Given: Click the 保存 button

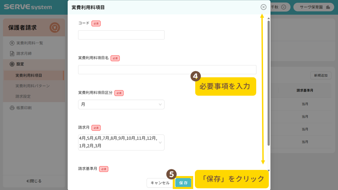Looking at the screenshot, I should click(x=183, y=183).
